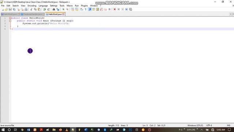This screenshot has width=234, height=132.
Task: Click the Save Recorded Macro icon
Action: 131,10
